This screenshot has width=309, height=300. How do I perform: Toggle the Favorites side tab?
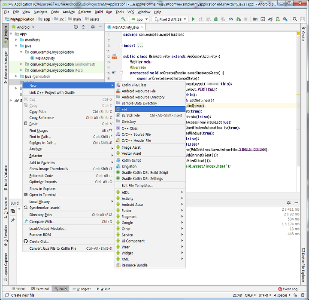point(6,236)
